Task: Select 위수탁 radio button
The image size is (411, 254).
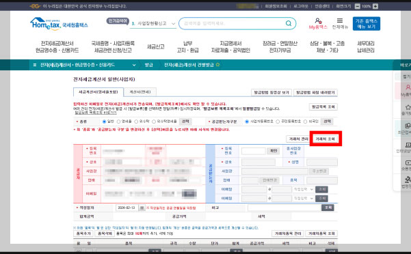Action: [x=136, y=122]
